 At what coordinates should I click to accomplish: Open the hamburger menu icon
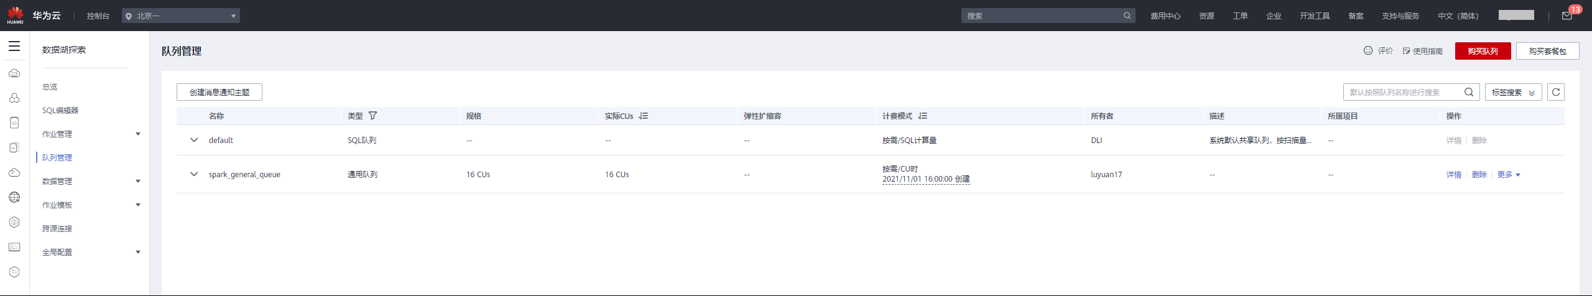coord(14,46)
